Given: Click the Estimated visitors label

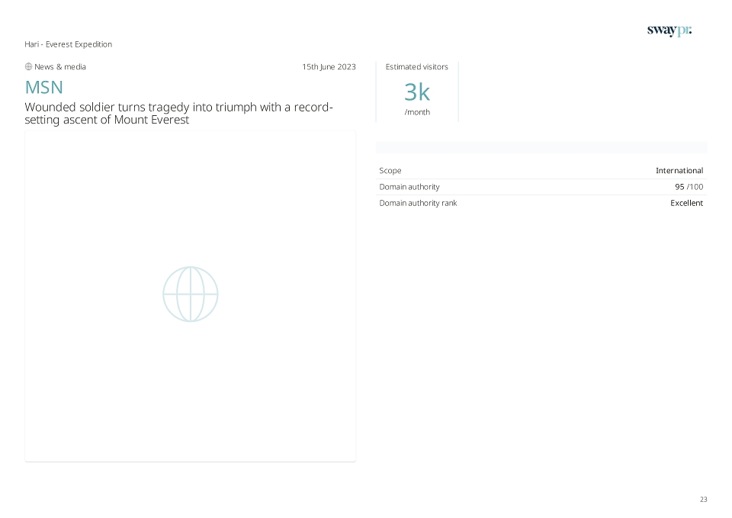Looking at the screenshot, I should 417,67.
